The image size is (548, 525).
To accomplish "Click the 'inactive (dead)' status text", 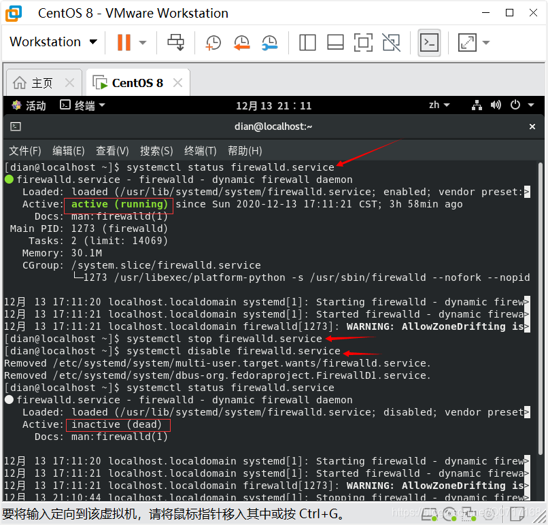I will point(118,424).
